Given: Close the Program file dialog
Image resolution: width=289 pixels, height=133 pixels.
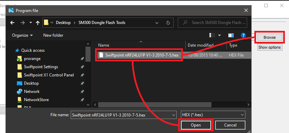Looking at the screenshot, I should (246, 11).
